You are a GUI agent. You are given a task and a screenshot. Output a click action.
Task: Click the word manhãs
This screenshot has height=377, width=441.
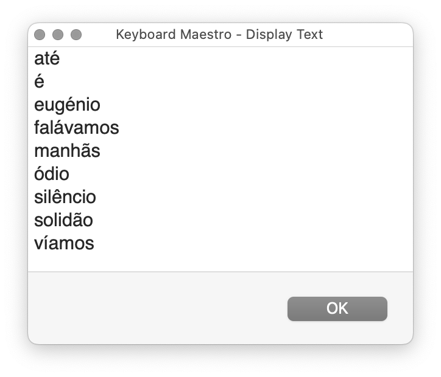[67, 151]
